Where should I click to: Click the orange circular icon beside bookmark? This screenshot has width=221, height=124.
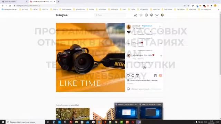point(160,75)
